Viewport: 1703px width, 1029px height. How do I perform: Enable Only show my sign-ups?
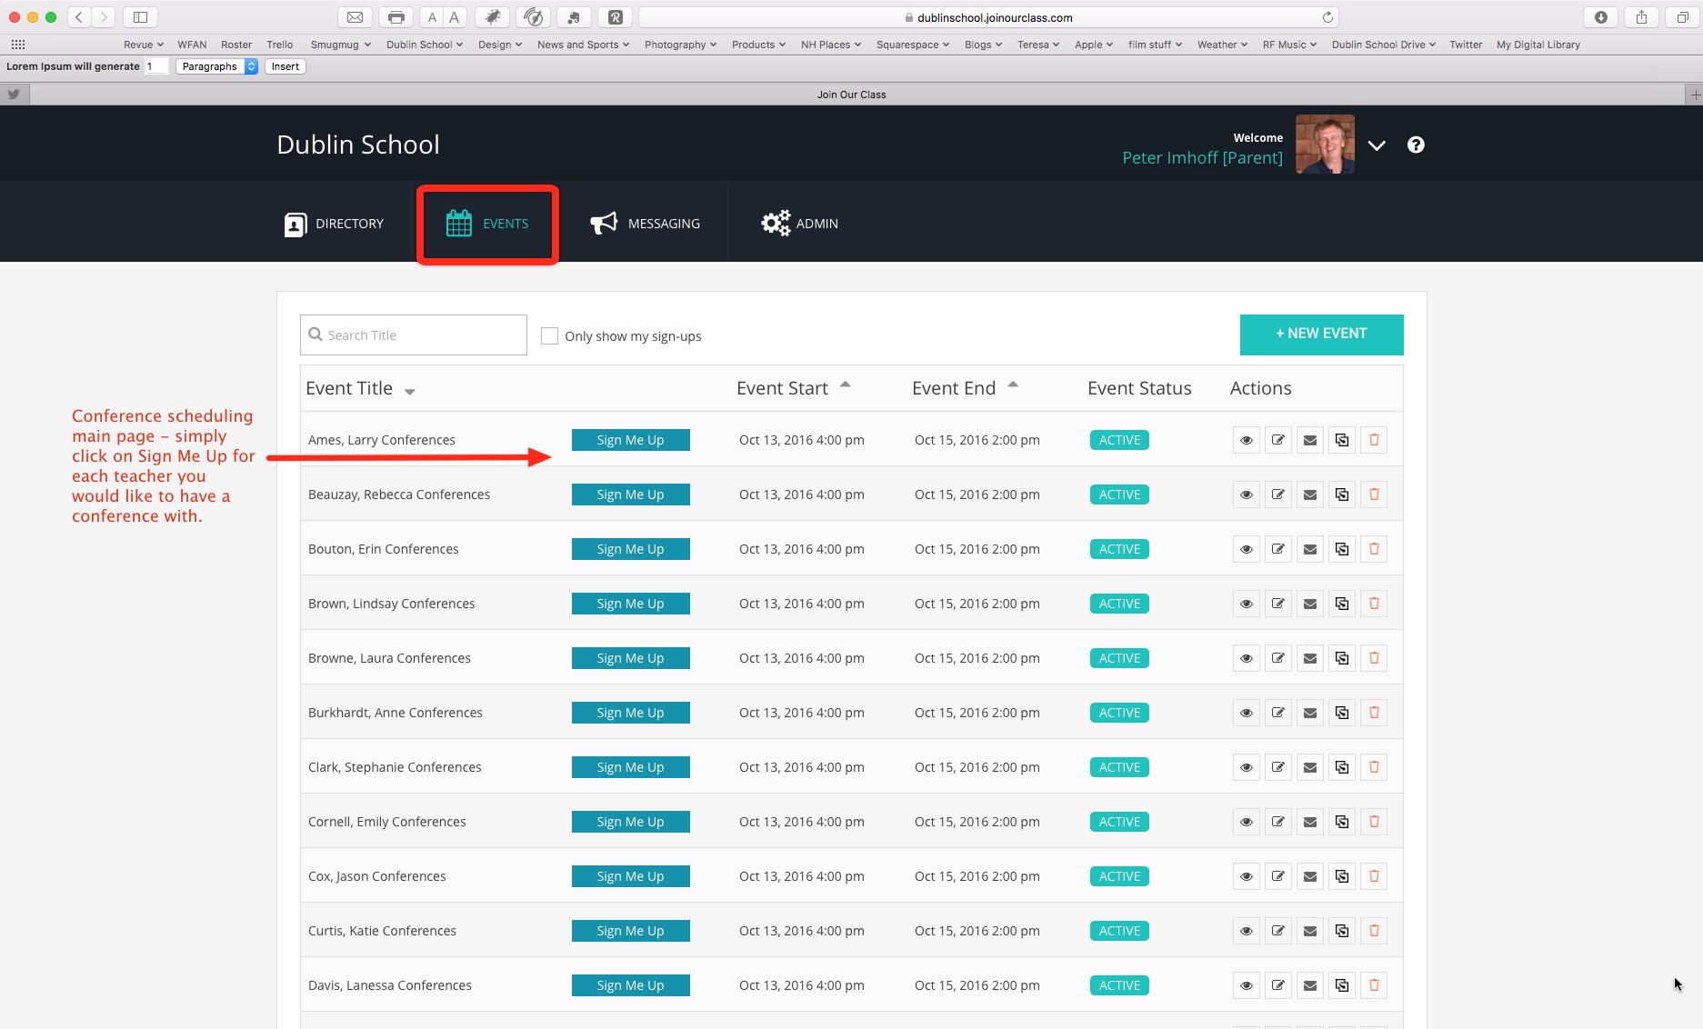[x=549, y=336]
